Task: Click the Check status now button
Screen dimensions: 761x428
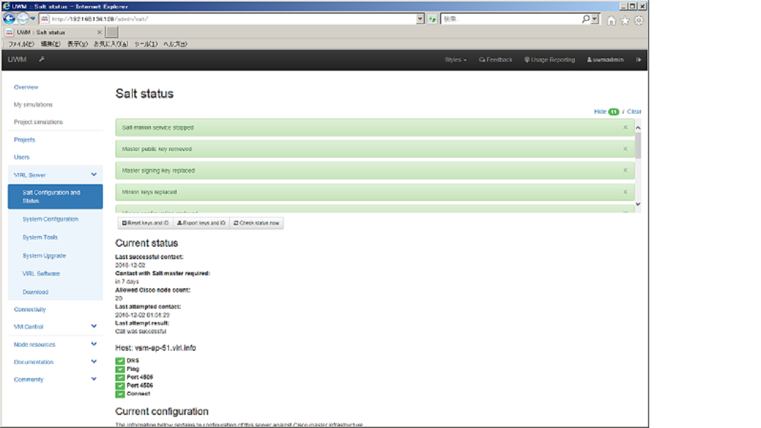Action: point(256,223)
